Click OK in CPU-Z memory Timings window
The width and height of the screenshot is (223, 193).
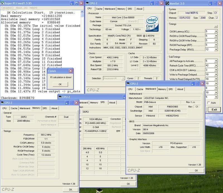71,190
